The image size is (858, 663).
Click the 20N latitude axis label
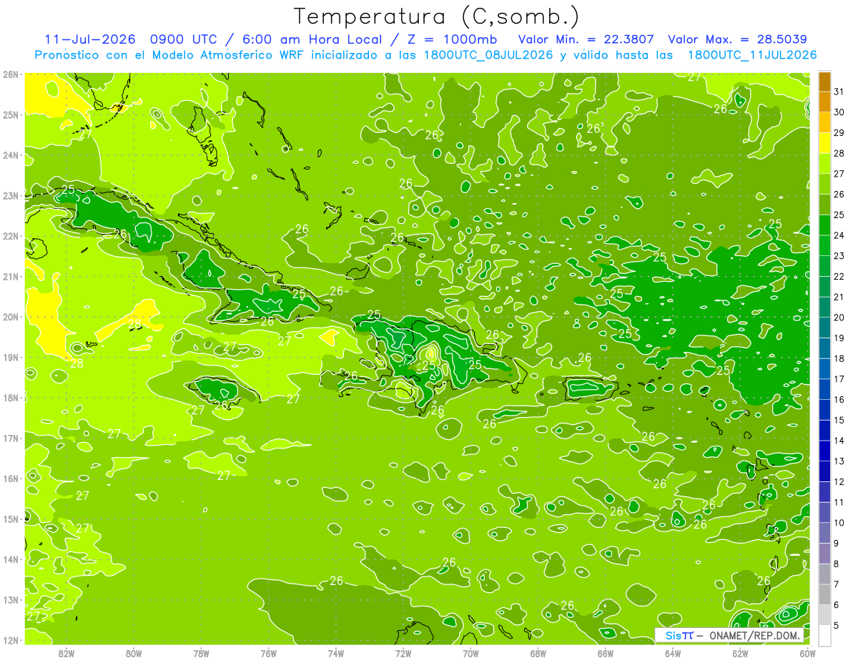tap(11, 316)
